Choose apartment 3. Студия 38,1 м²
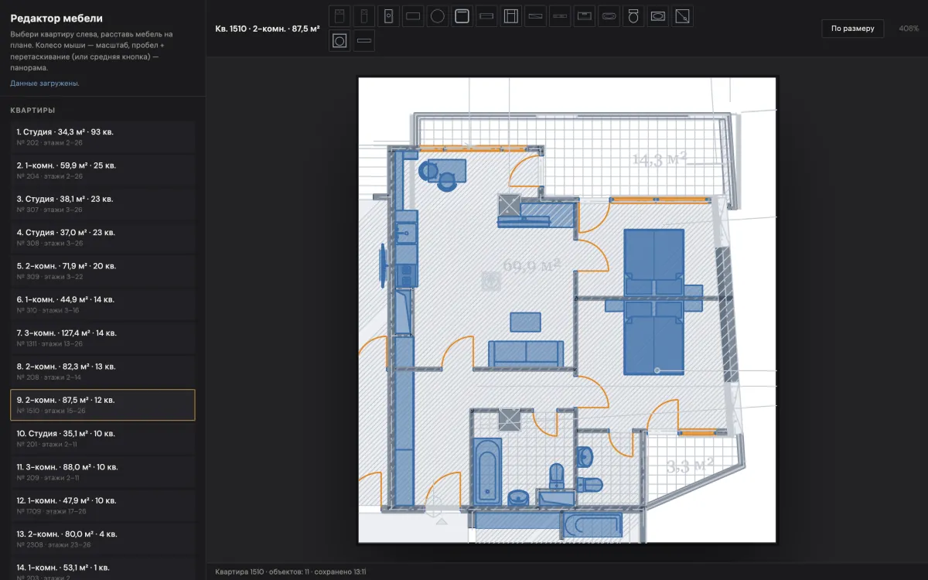This screenshot has height=580, width=928. (103, 204)
